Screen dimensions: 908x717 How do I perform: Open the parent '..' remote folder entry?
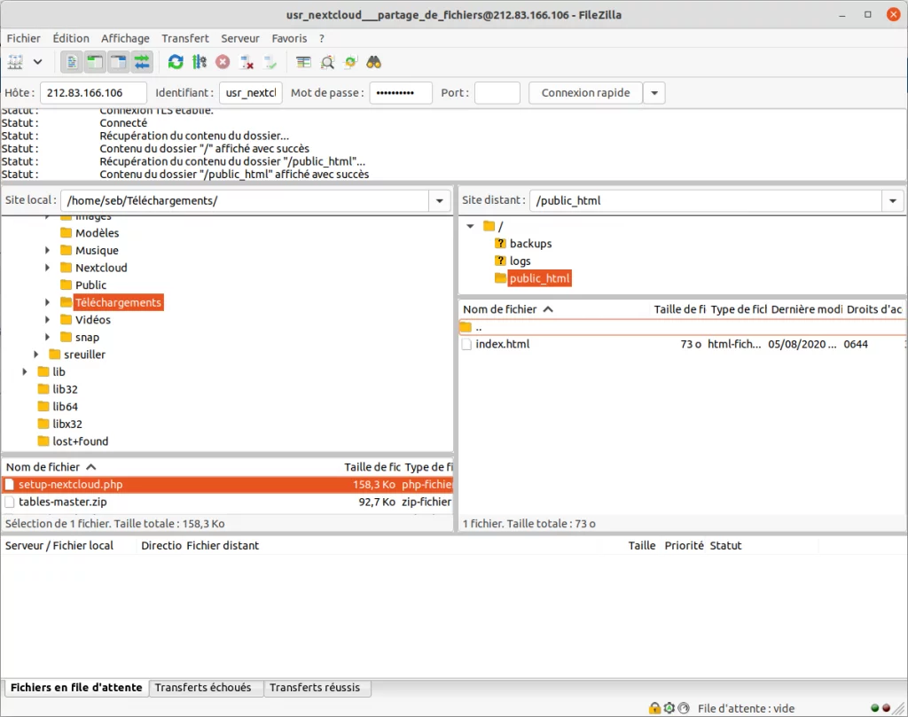[x=682, y=328]
